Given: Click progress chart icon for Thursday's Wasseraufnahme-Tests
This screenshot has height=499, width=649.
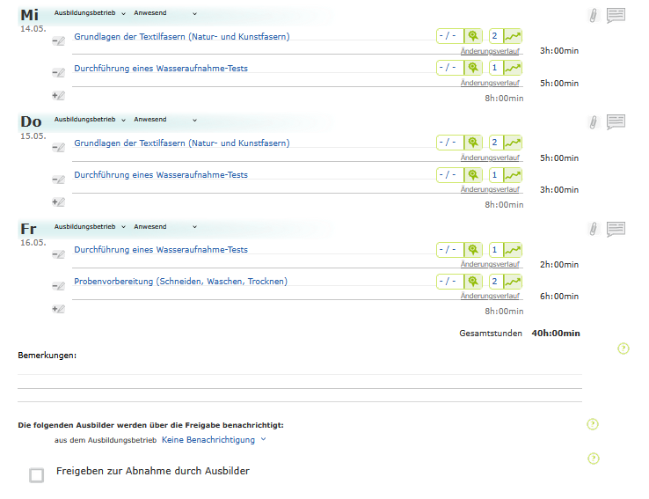Looking at the screenshot, I should [x=513, y=175].
